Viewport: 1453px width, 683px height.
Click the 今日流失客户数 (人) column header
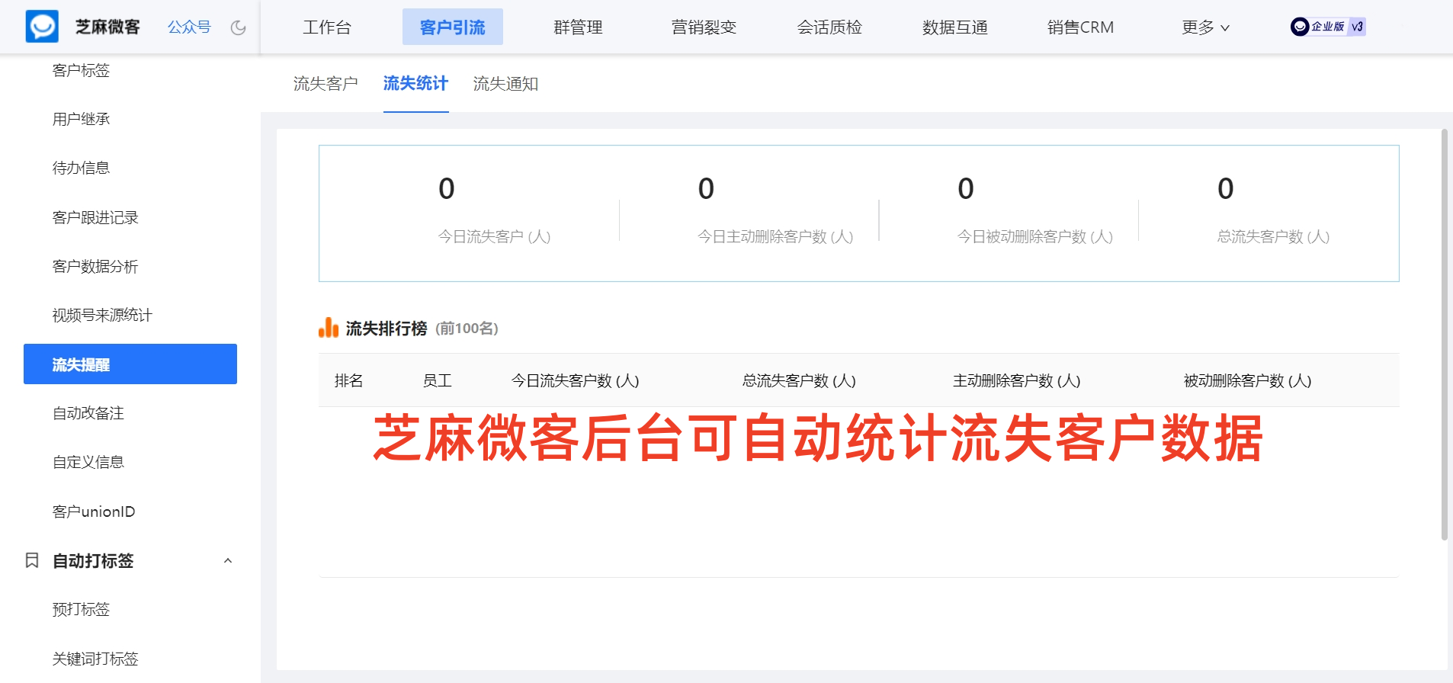[x=575, y=380]
